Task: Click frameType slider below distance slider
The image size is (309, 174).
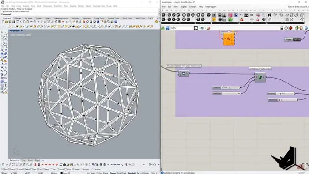Action: coord(226,93)
